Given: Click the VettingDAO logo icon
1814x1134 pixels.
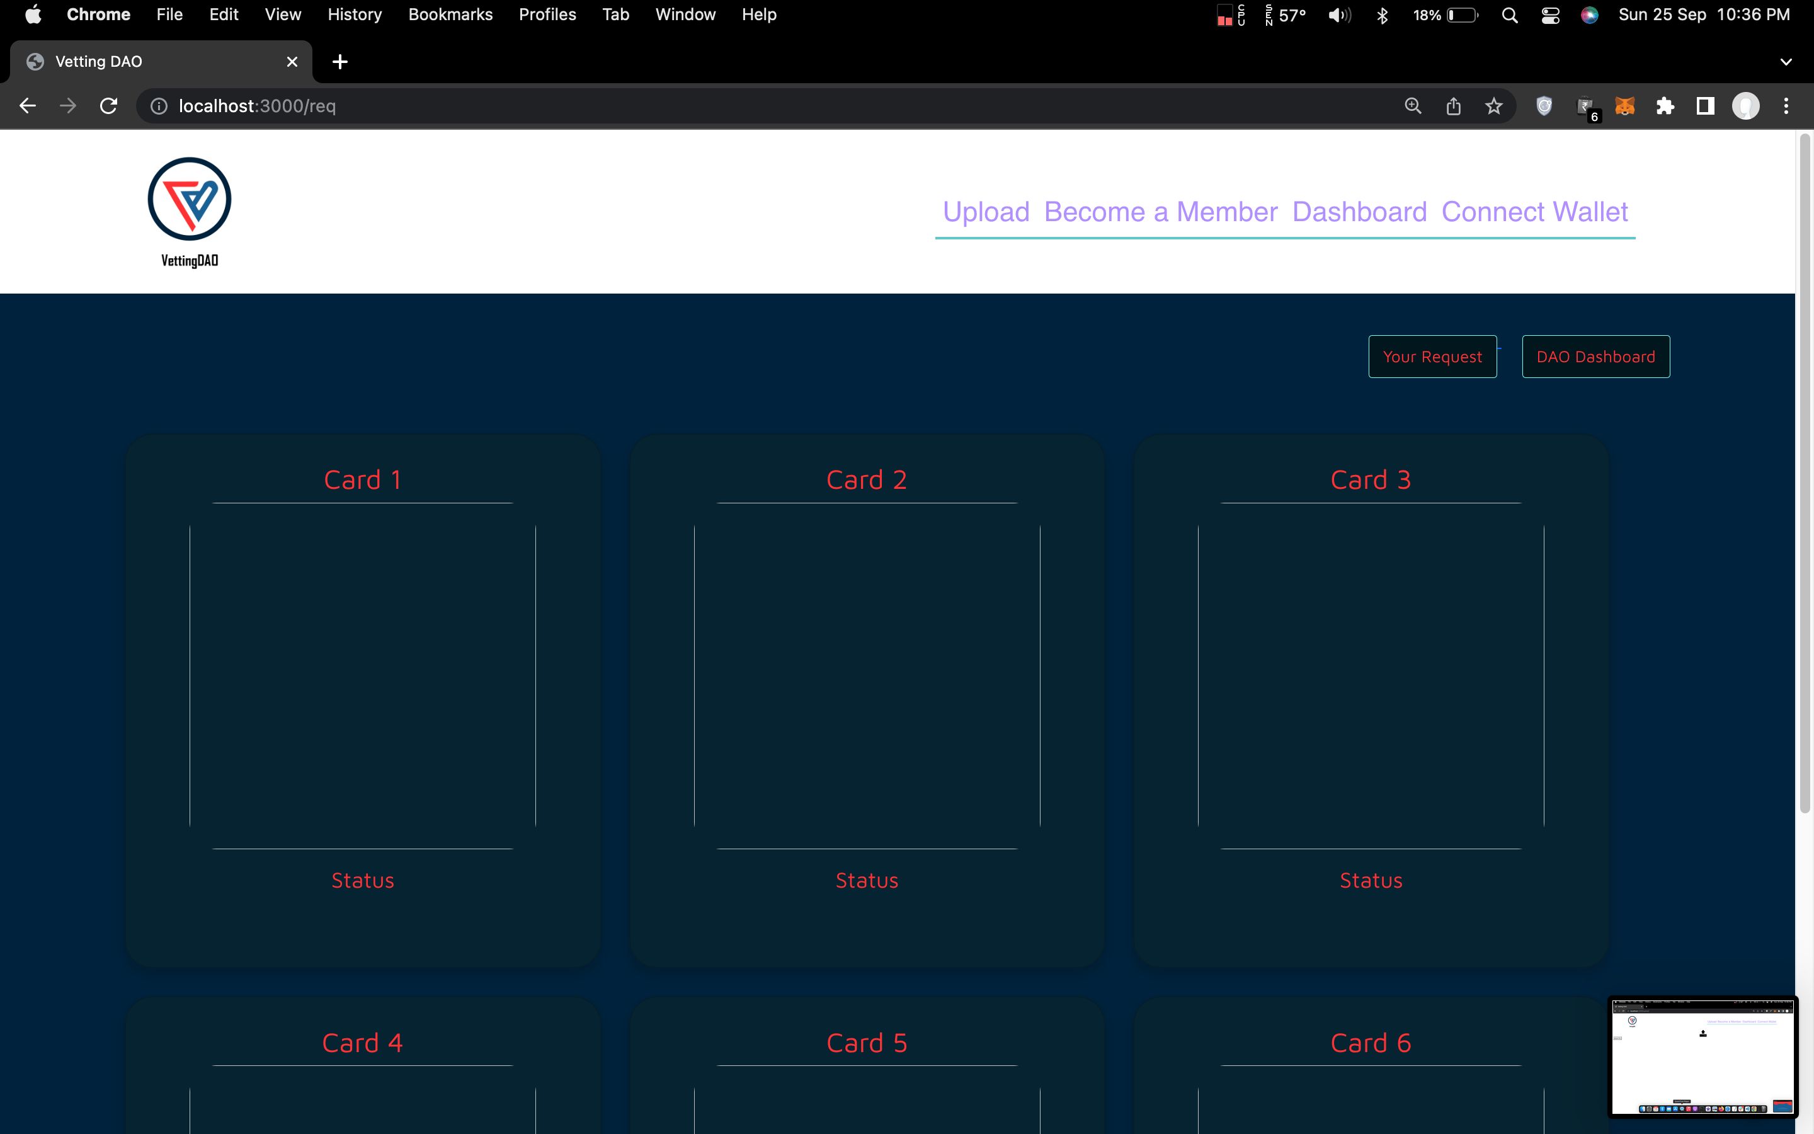Looking at the screenshot, I should (190, 198).
